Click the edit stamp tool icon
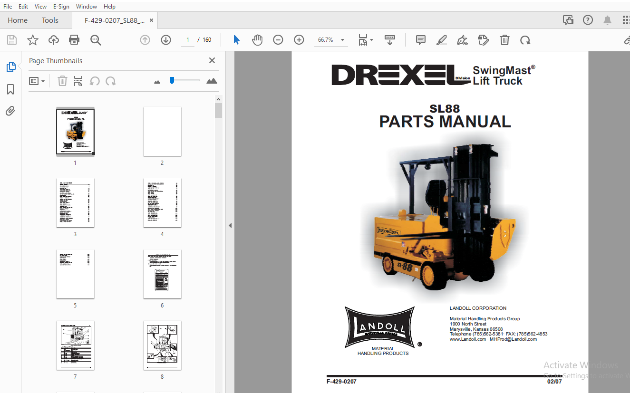630x393 pixels. [484, 40]
